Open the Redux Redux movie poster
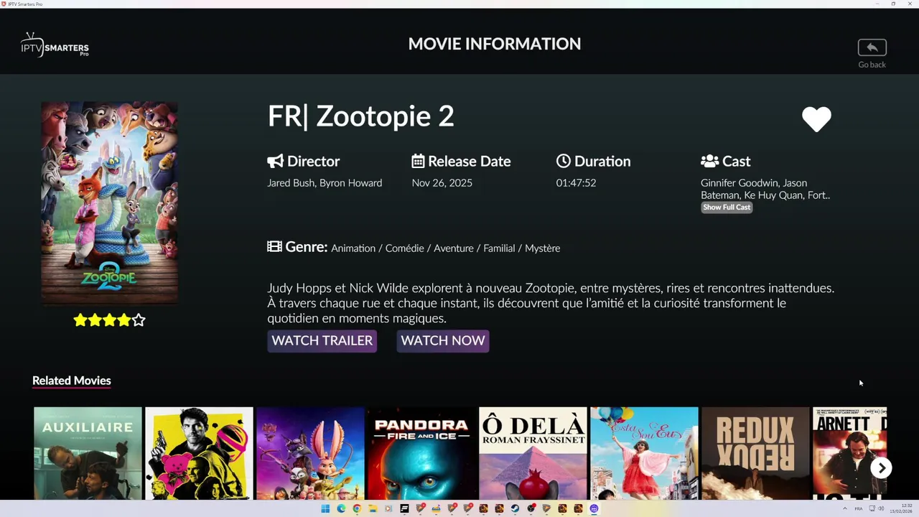 [755, 452]
